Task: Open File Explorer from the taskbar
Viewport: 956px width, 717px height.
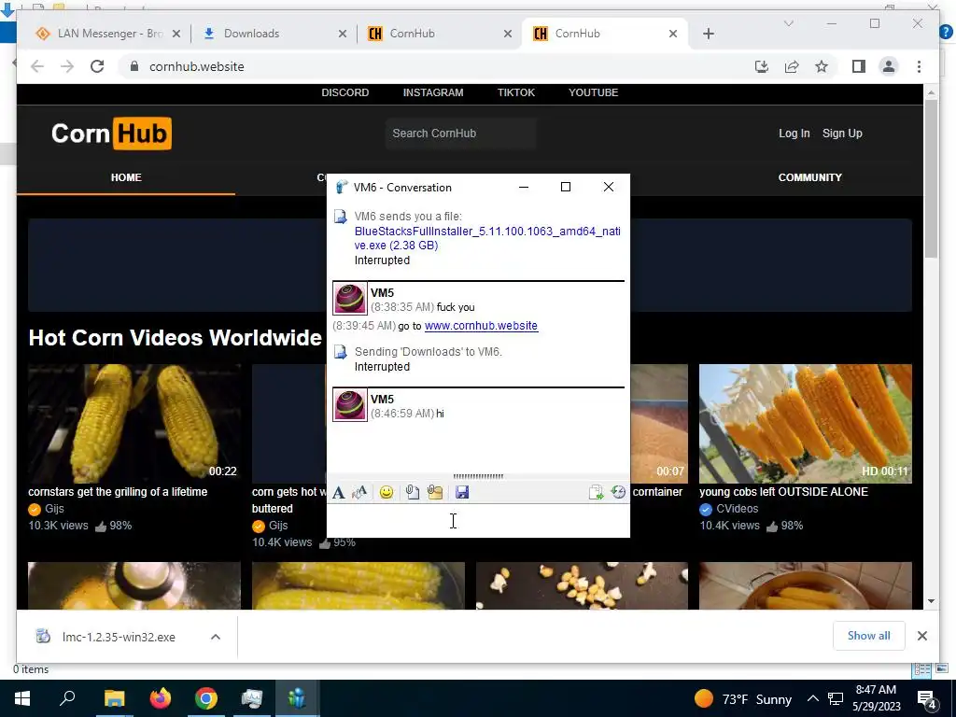Action: [114, 698]
